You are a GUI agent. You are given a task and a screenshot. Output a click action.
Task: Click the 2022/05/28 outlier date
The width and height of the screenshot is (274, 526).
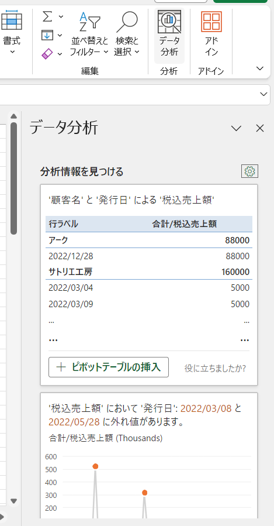point(74,422)
